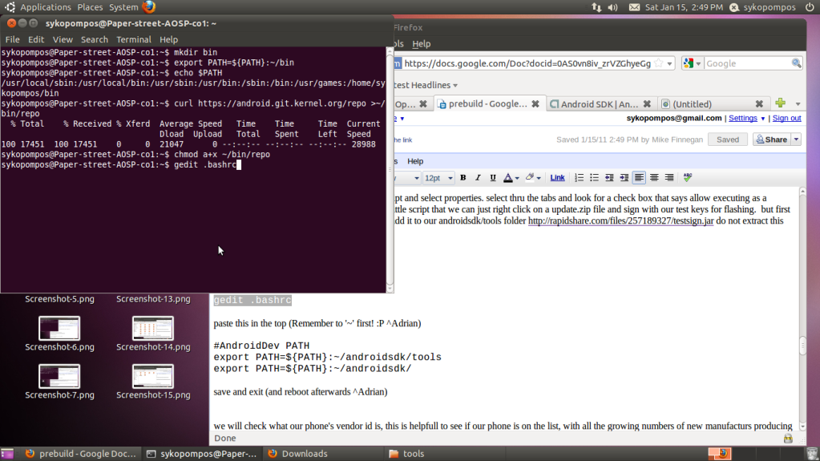Align text right in Docs toolbar
This screenshot has height=461, width=820.
click(669, 178)
